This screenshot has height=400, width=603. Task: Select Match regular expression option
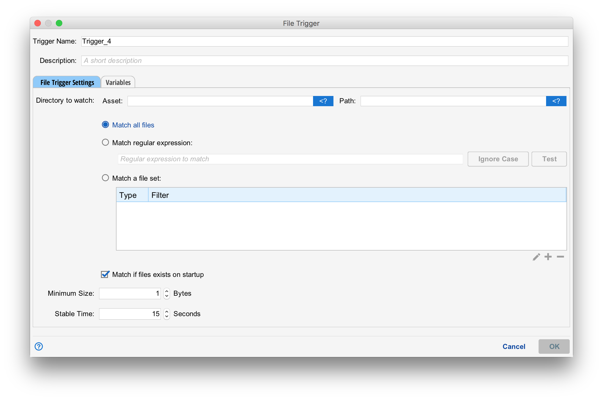pyautogui.click(x=106, y=142)
